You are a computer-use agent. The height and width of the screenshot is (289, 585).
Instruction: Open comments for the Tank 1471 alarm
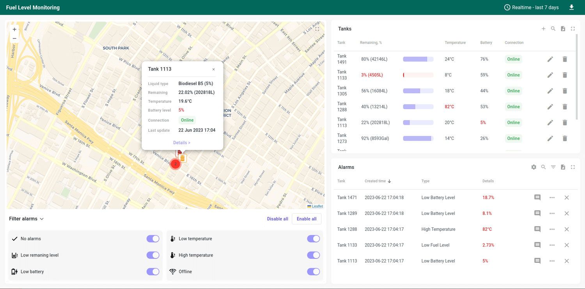tap(537, 197)
